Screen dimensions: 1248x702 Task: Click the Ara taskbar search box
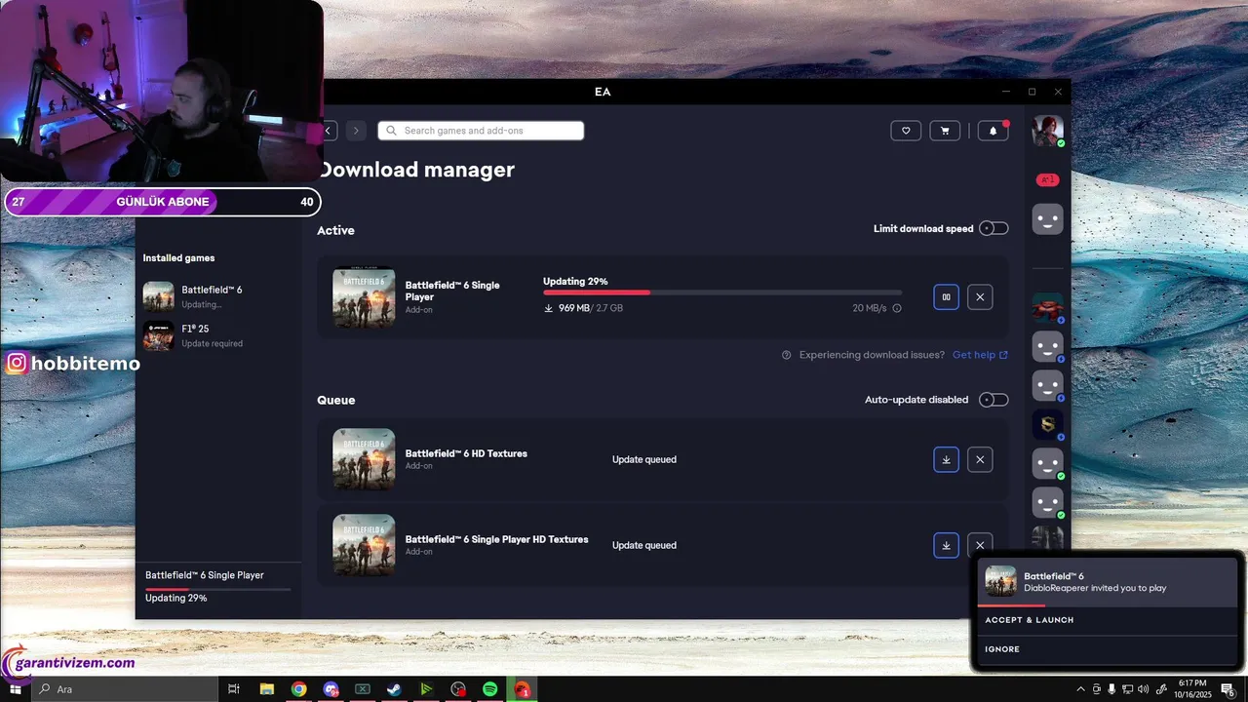coord(124,689)
